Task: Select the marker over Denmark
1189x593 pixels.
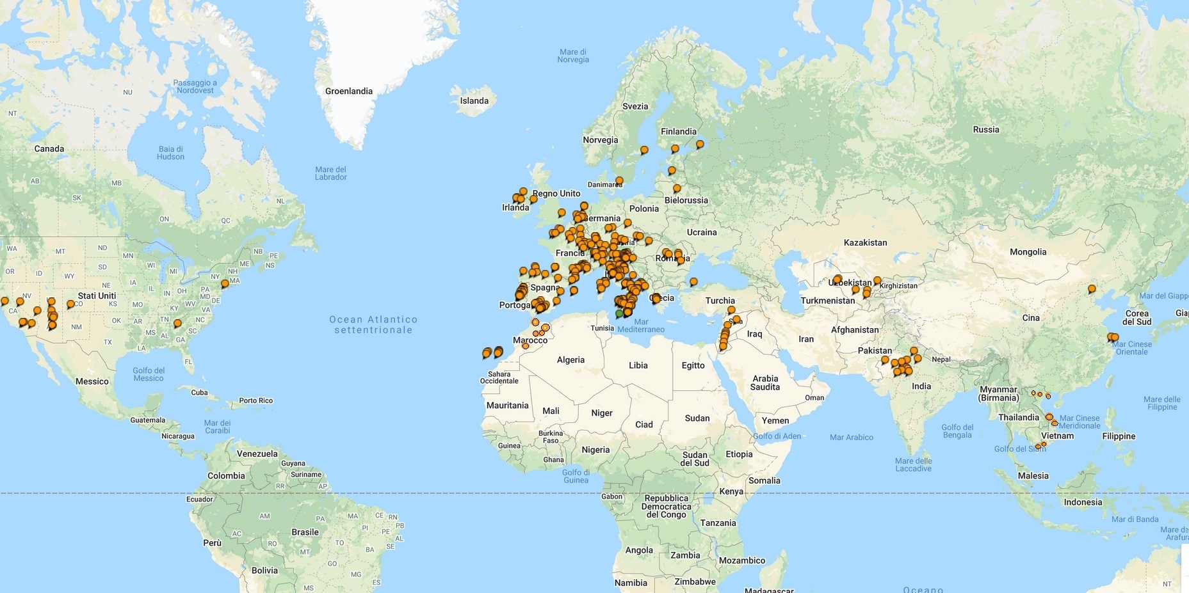Action: click(x=619, y=181)
